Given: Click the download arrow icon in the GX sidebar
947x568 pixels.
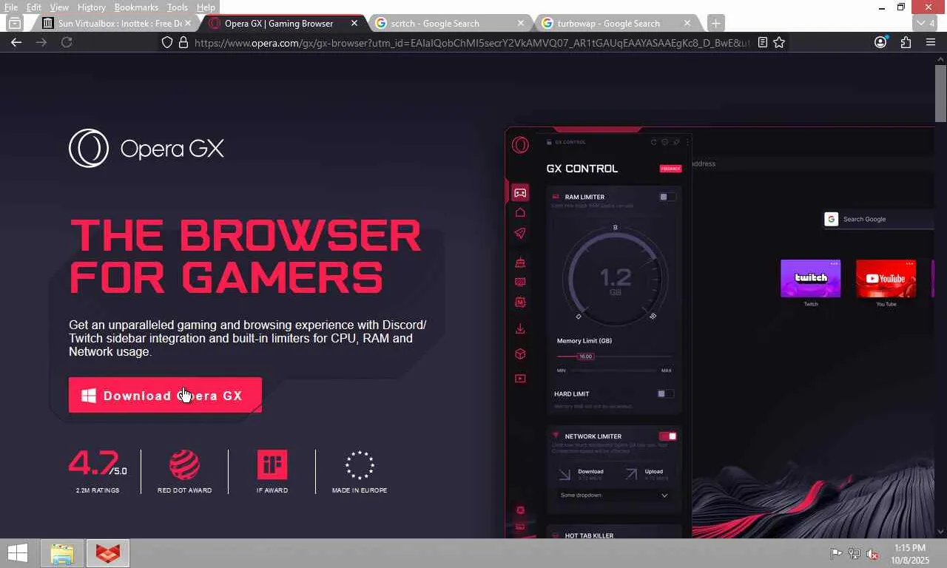Looking at the screenshot, I should pyautogui.click(x=520, y=328).
